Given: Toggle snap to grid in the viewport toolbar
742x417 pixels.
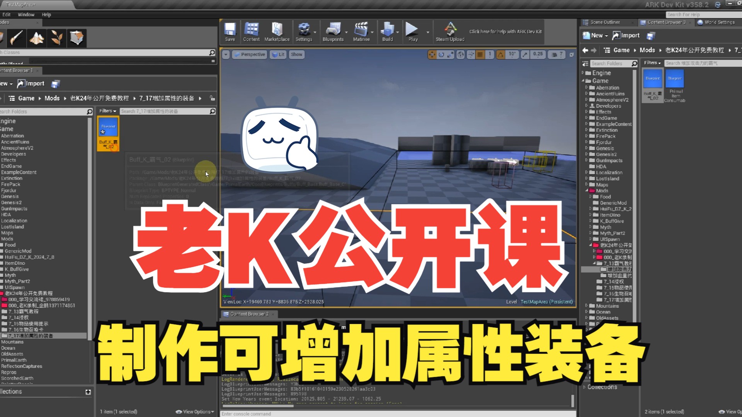Looking at the screenshot, I should point(480,54).
